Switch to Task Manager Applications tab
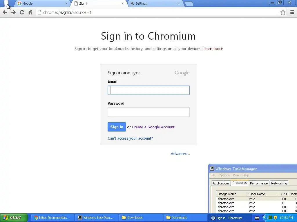The height and width of the screenshot is (222, 297). click(x=221, y=183)
